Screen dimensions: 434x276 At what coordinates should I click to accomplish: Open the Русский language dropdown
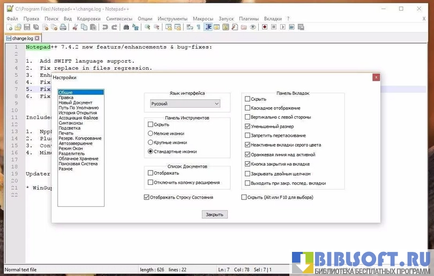(185, 104)
